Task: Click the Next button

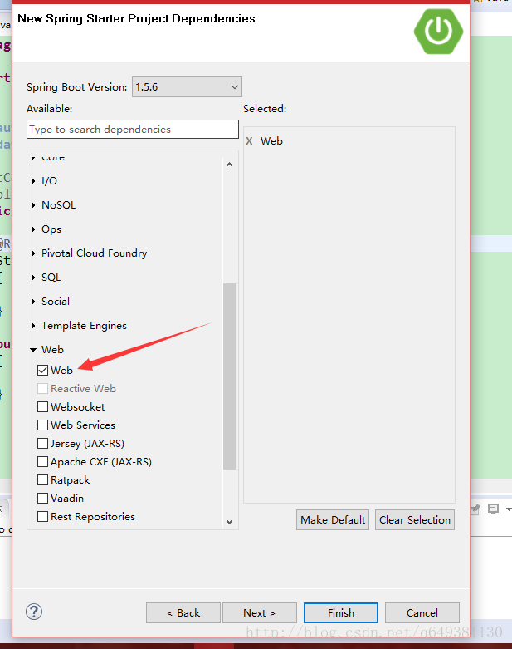Action: [260, 613]
